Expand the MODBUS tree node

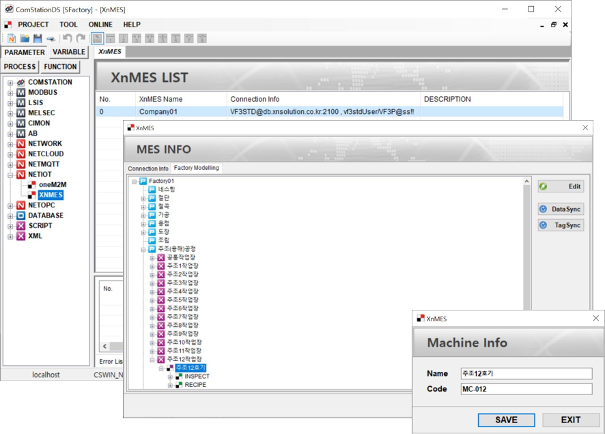click(x=10, y=93)
